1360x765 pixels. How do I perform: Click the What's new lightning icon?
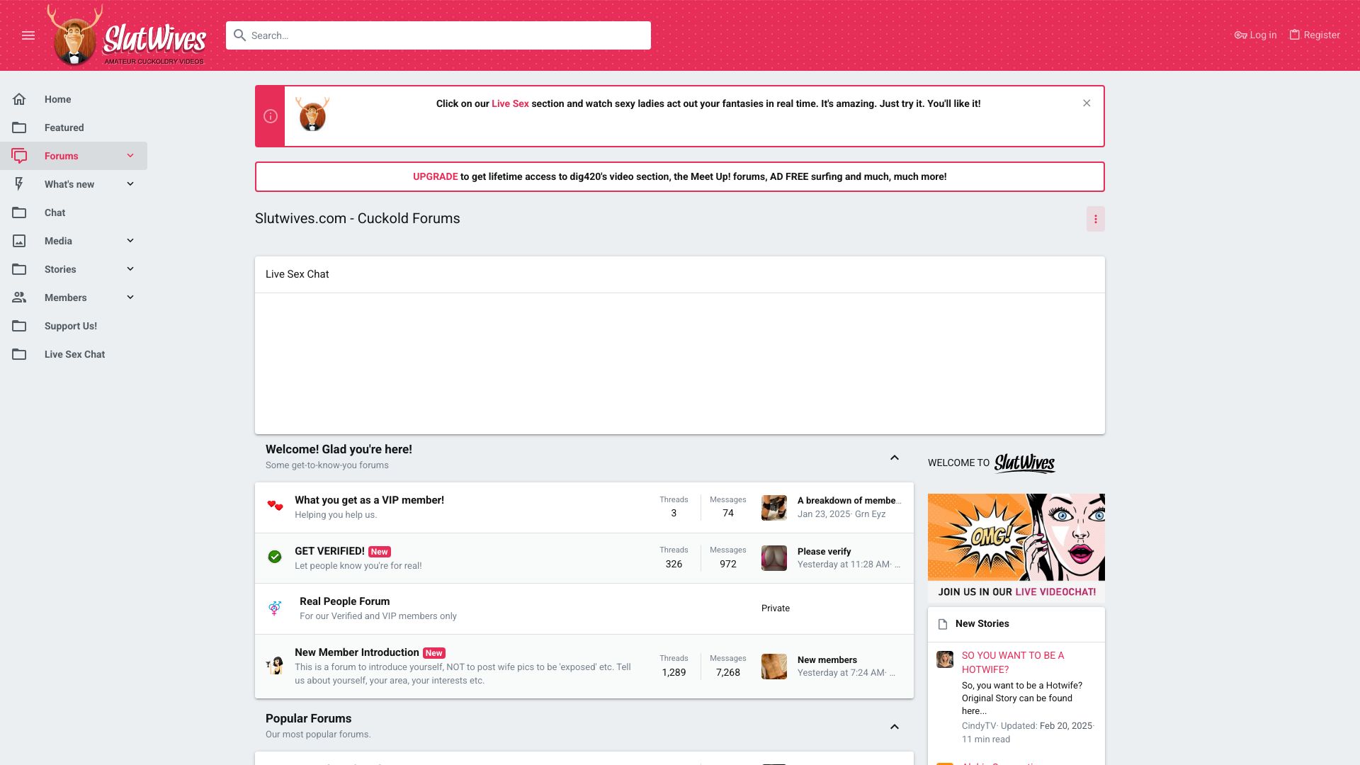(x=19, y=184)
